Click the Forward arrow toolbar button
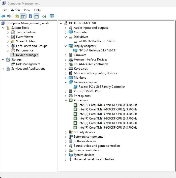Screen dimensions: 176x178 (9, 16)
